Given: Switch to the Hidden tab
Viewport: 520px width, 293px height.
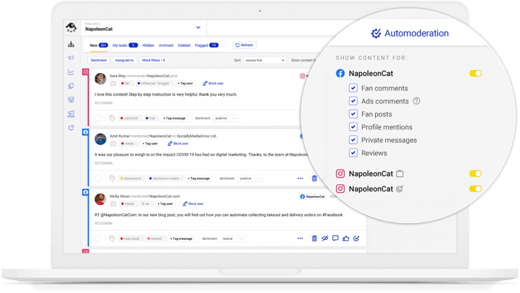Looking at the screenshot, I should point(148,45).
